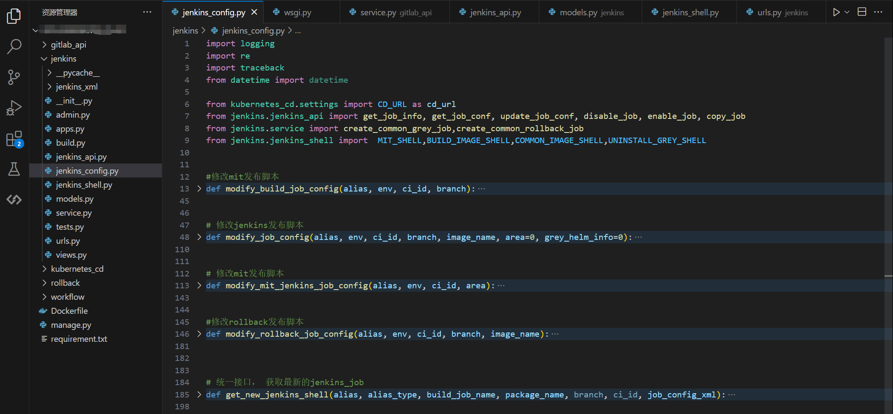Click get_job_info import on line 7
This screenshot has width=893, height=414.
point(393,116)
